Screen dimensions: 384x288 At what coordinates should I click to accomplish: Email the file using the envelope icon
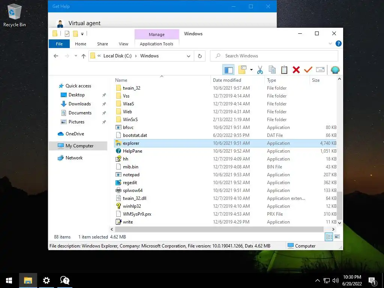[320, 70]
